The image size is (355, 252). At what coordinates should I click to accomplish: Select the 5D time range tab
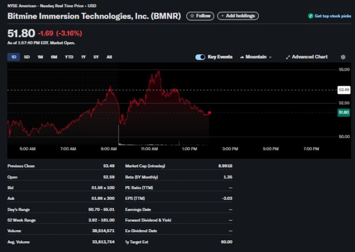pyautogui.click(x=27, y=57)
